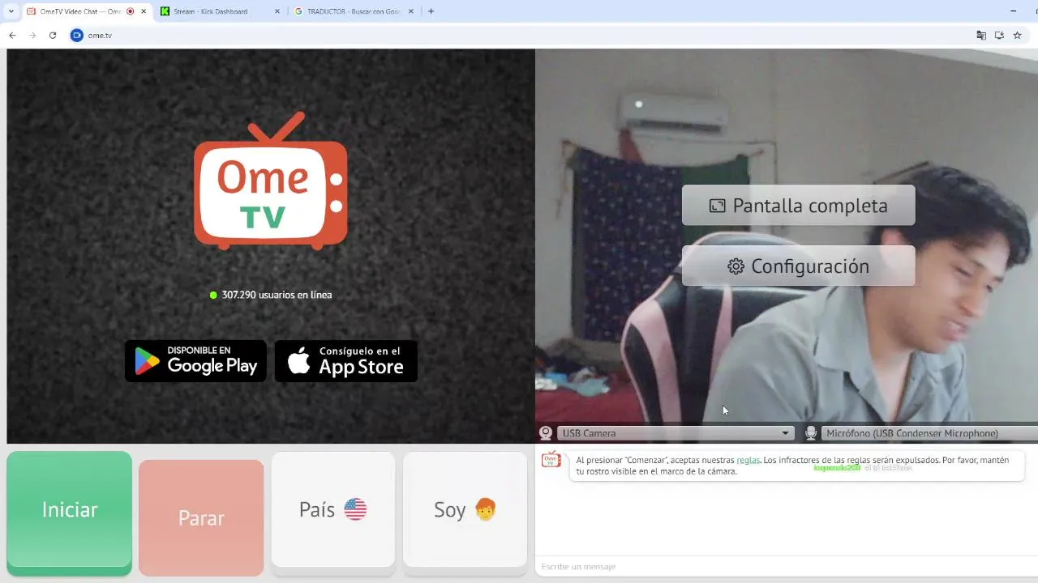
Task: Open the Google Play store badge
Action: point(195,361)
